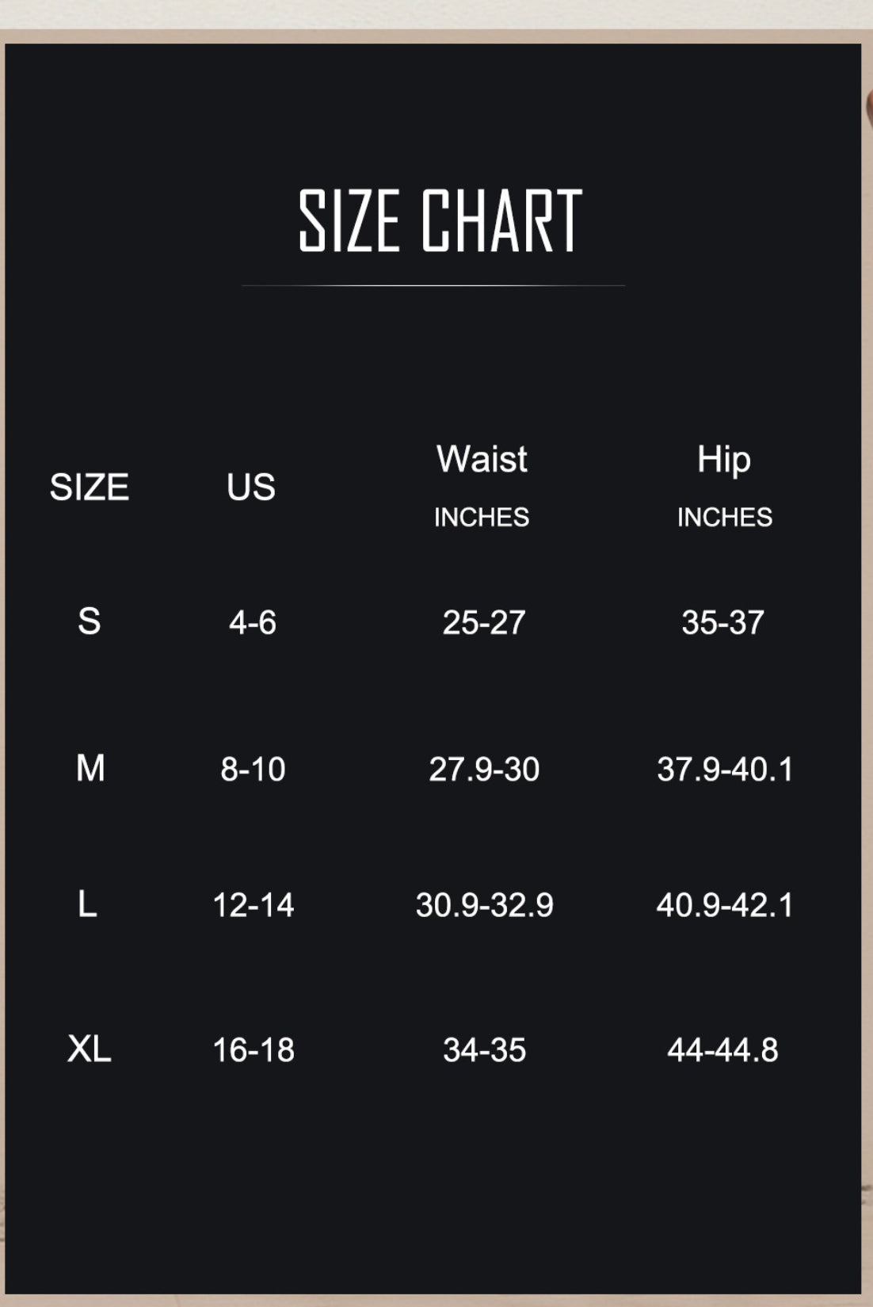873x1307 pixels.
Task: Click waist measurement 30.9-32.9
Action: [485, 905]
